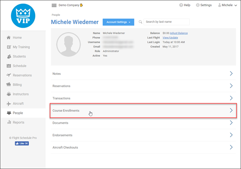Viewport: 241px width, 169px height.
Task: Open Students sidebar item
Action: [23, 56]
